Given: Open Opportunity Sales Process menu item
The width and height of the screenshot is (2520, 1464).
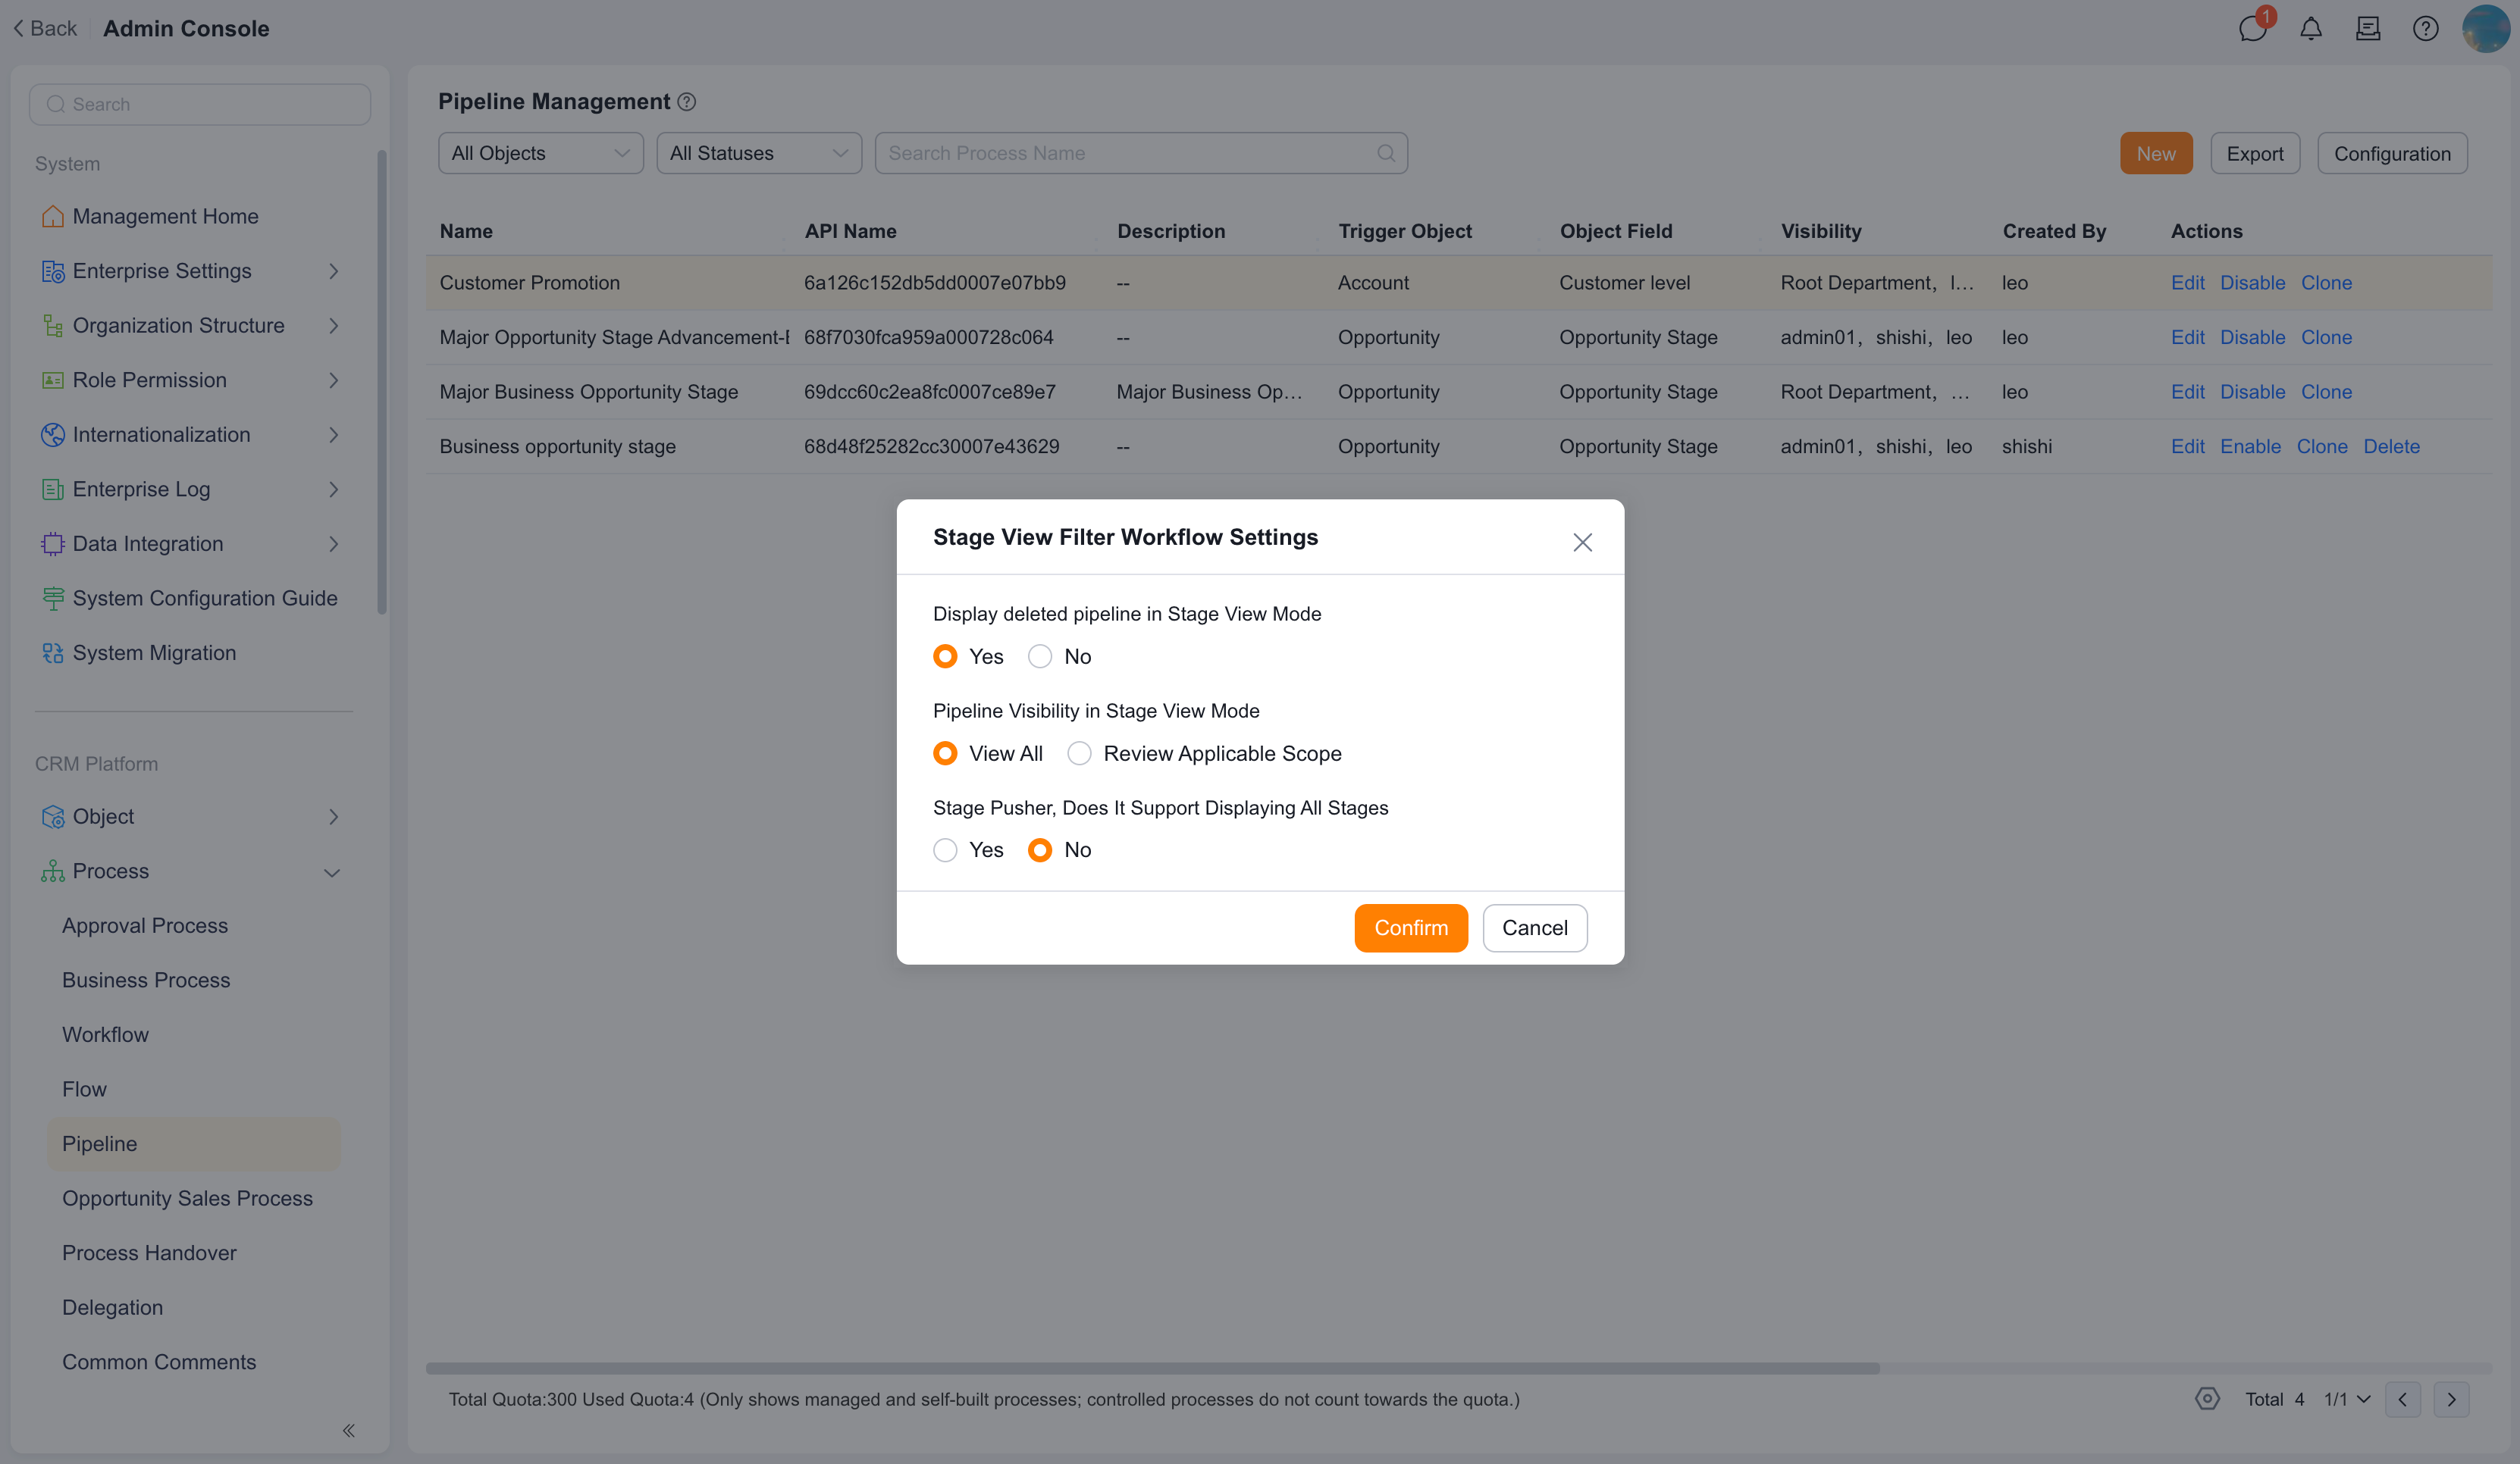Looking at the screenshot, I should pyautogui.click(x=187, y=1198).
